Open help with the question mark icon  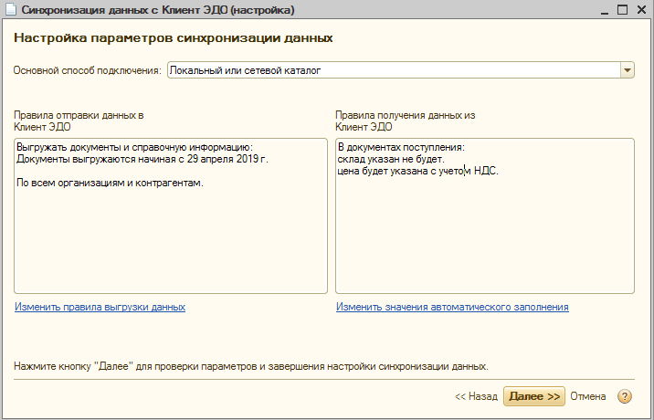coord(625,396)
